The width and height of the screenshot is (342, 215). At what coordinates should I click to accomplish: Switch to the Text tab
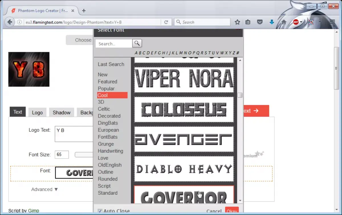pyautogui.click(x=18, y=112)
